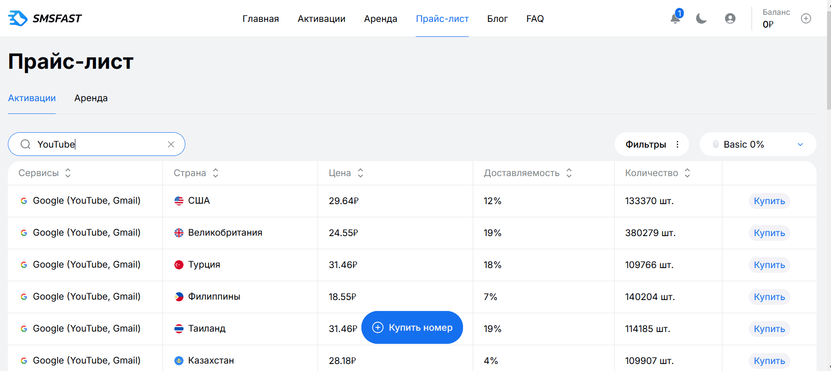Click the price 18.55₽
This screenshot has height=371, width=831.
(343, 297)
